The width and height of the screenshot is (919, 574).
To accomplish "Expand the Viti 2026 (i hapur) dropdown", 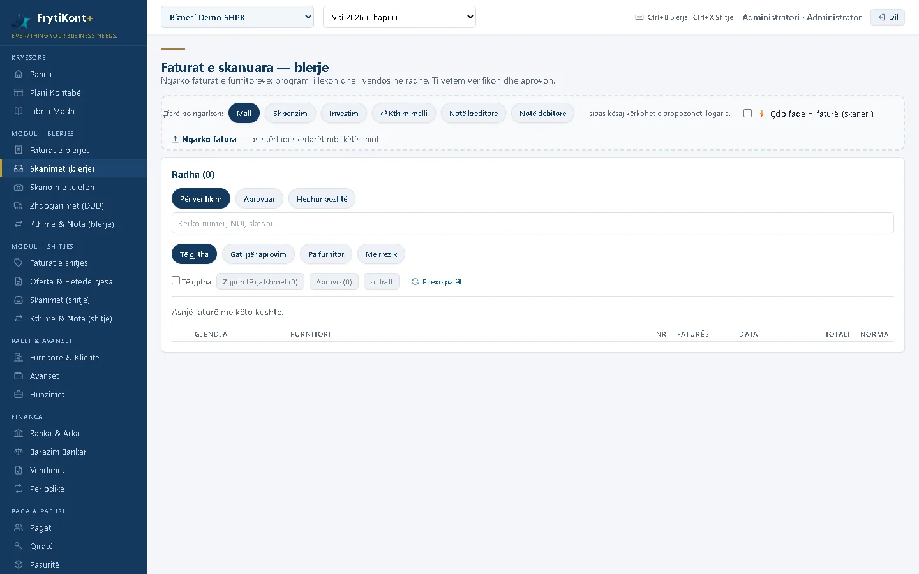I will tap(400, 17).
